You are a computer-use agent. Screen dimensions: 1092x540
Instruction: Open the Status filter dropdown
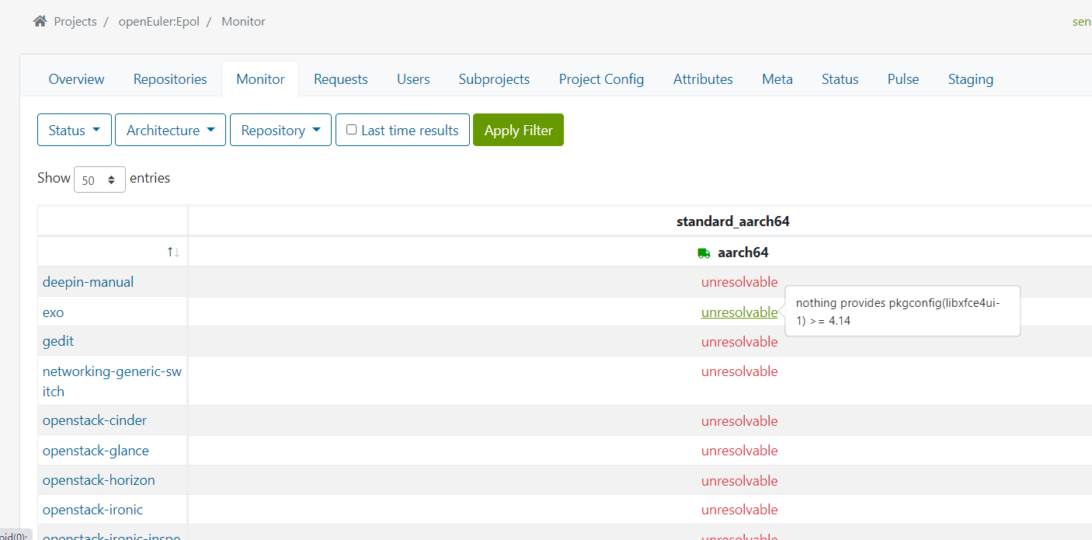[x=75, y=130]
